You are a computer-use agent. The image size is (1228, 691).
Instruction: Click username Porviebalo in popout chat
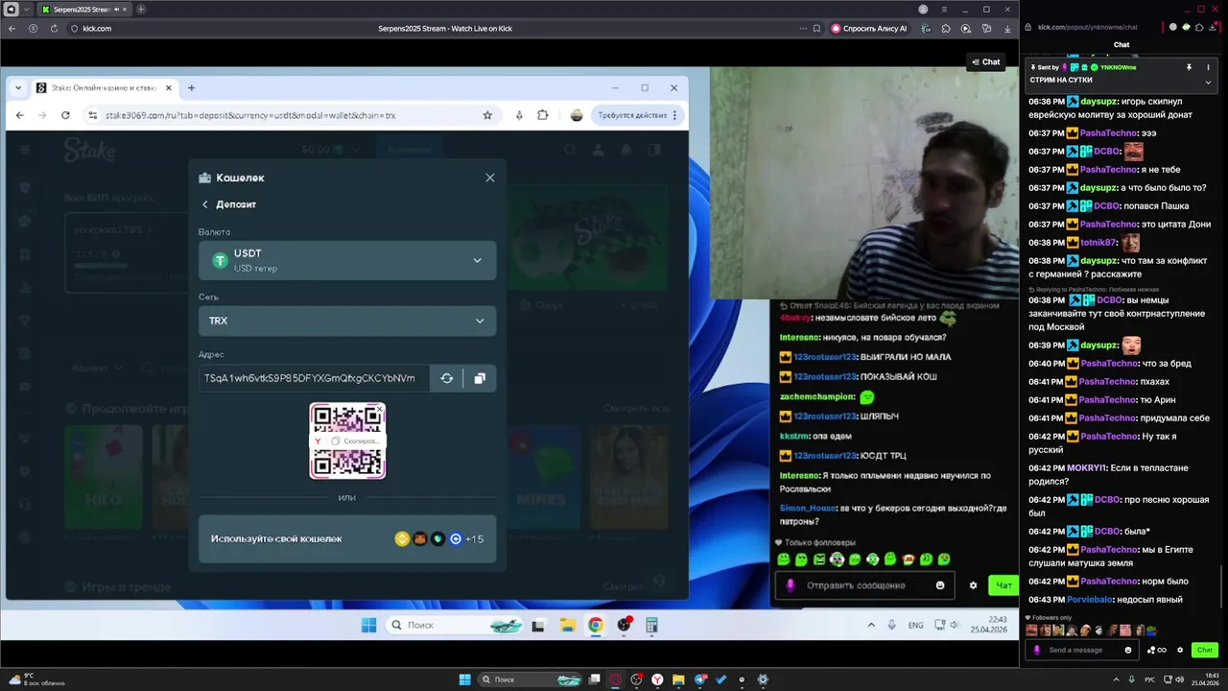1089,600
